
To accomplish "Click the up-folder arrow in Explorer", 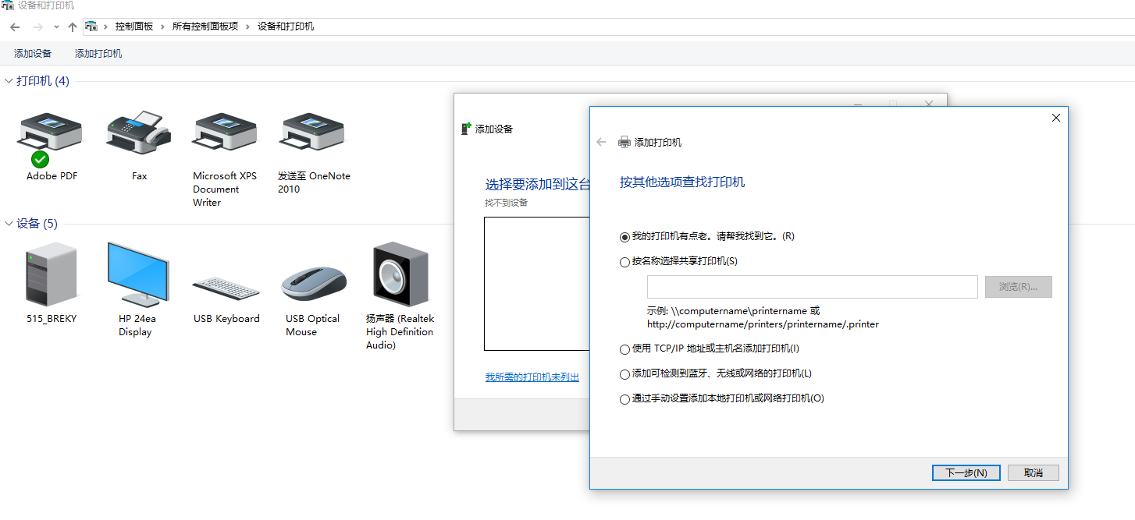I will coord(73,27).
